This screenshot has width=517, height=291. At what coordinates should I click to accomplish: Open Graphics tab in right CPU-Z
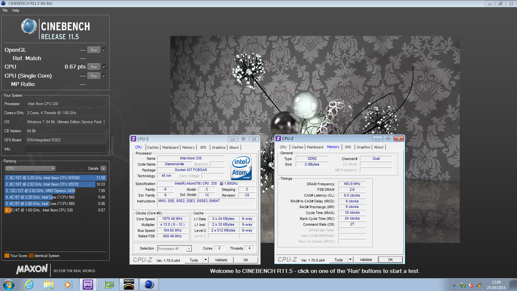click(364, 147)
